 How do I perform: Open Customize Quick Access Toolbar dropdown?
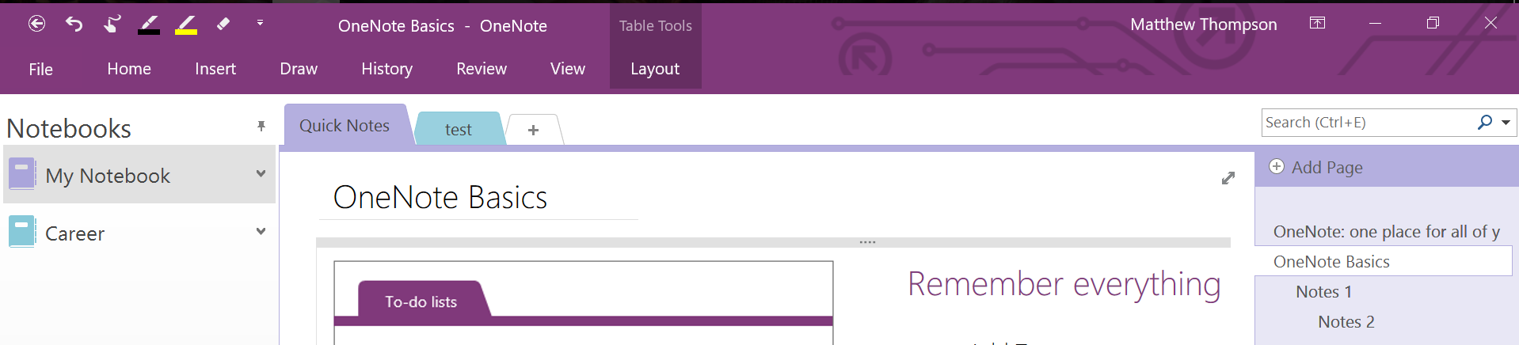tap(260, 23)
